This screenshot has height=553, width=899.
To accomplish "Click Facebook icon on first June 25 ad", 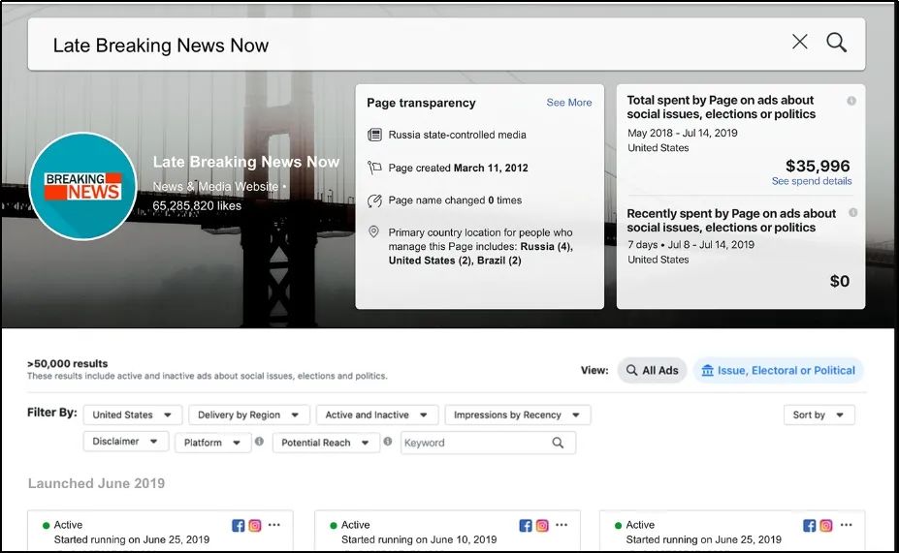I will (238, 525).
